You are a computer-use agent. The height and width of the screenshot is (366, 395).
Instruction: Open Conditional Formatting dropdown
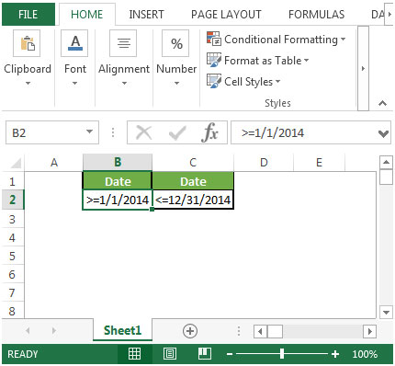pos(343,40)
